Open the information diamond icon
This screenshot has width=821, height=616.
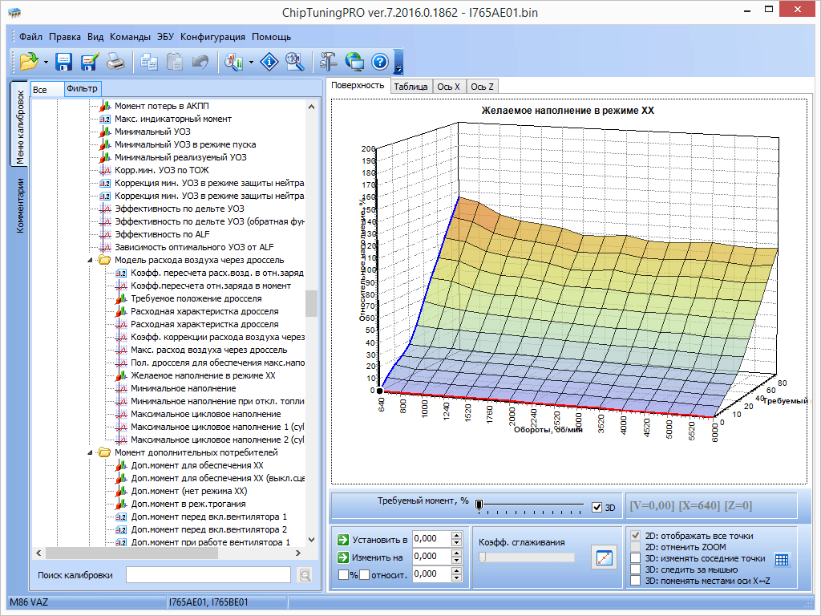tap(269, 61)
